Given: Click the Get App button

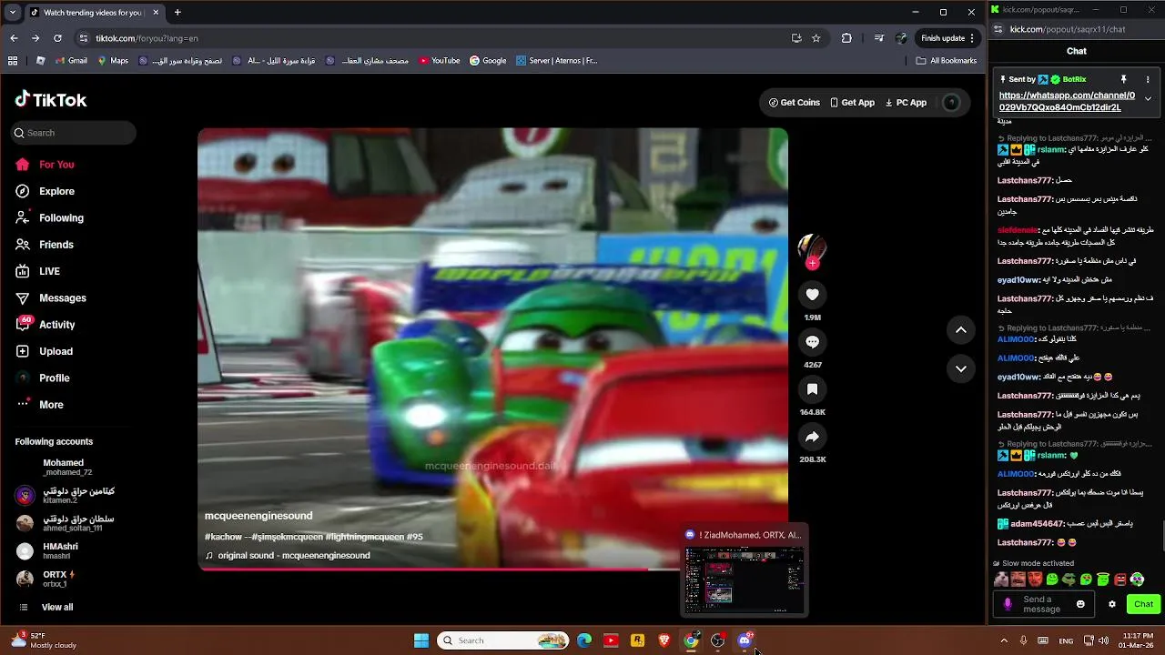Looking at the screenshot, I should (852, 103).
